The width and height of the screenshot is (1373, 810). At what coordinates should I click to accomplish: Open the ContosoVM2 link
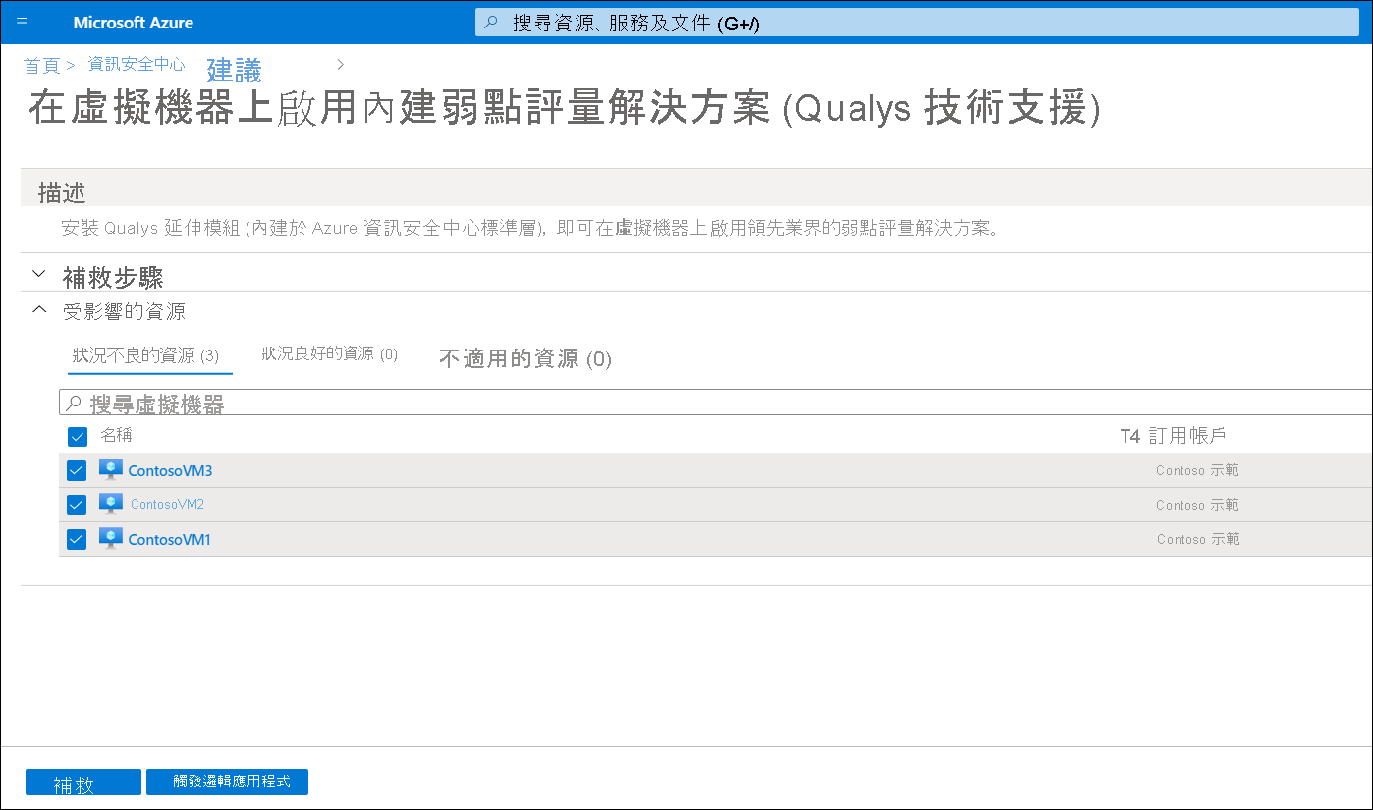[x=167, y=504]
